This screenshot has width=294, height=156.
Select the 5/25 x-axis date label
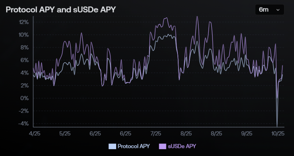(65, 134)
